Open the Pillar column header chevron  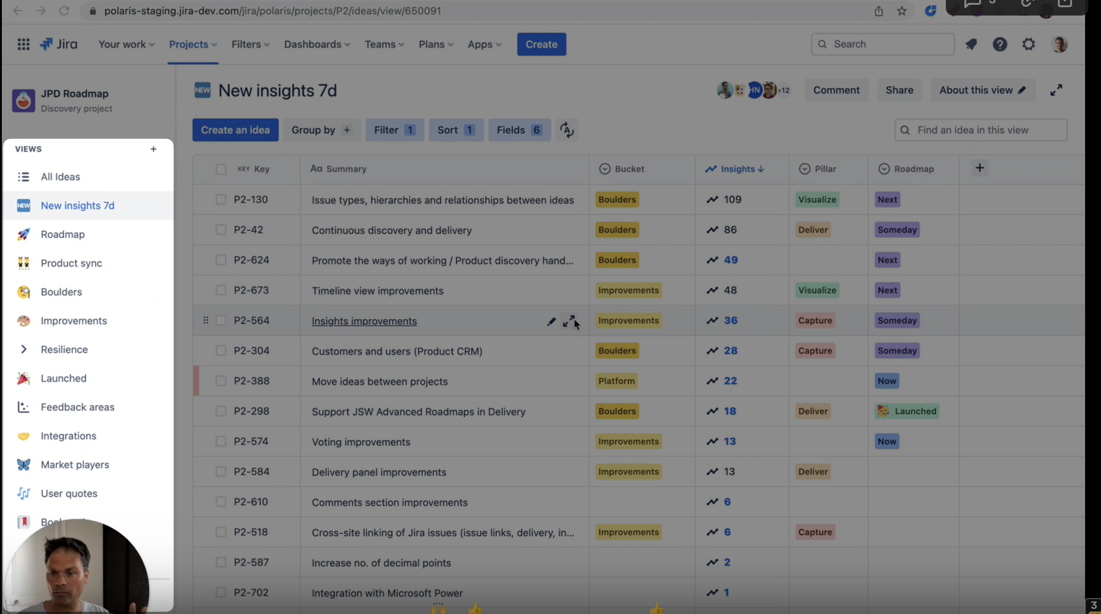(805, 169)
